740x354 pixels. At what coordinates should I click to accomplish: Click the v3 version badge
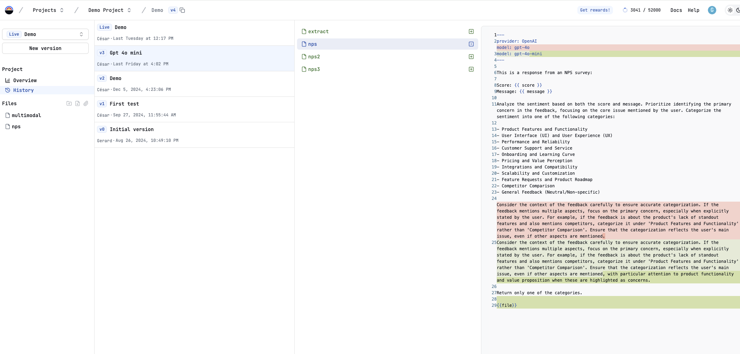click(x=102, y=53)
